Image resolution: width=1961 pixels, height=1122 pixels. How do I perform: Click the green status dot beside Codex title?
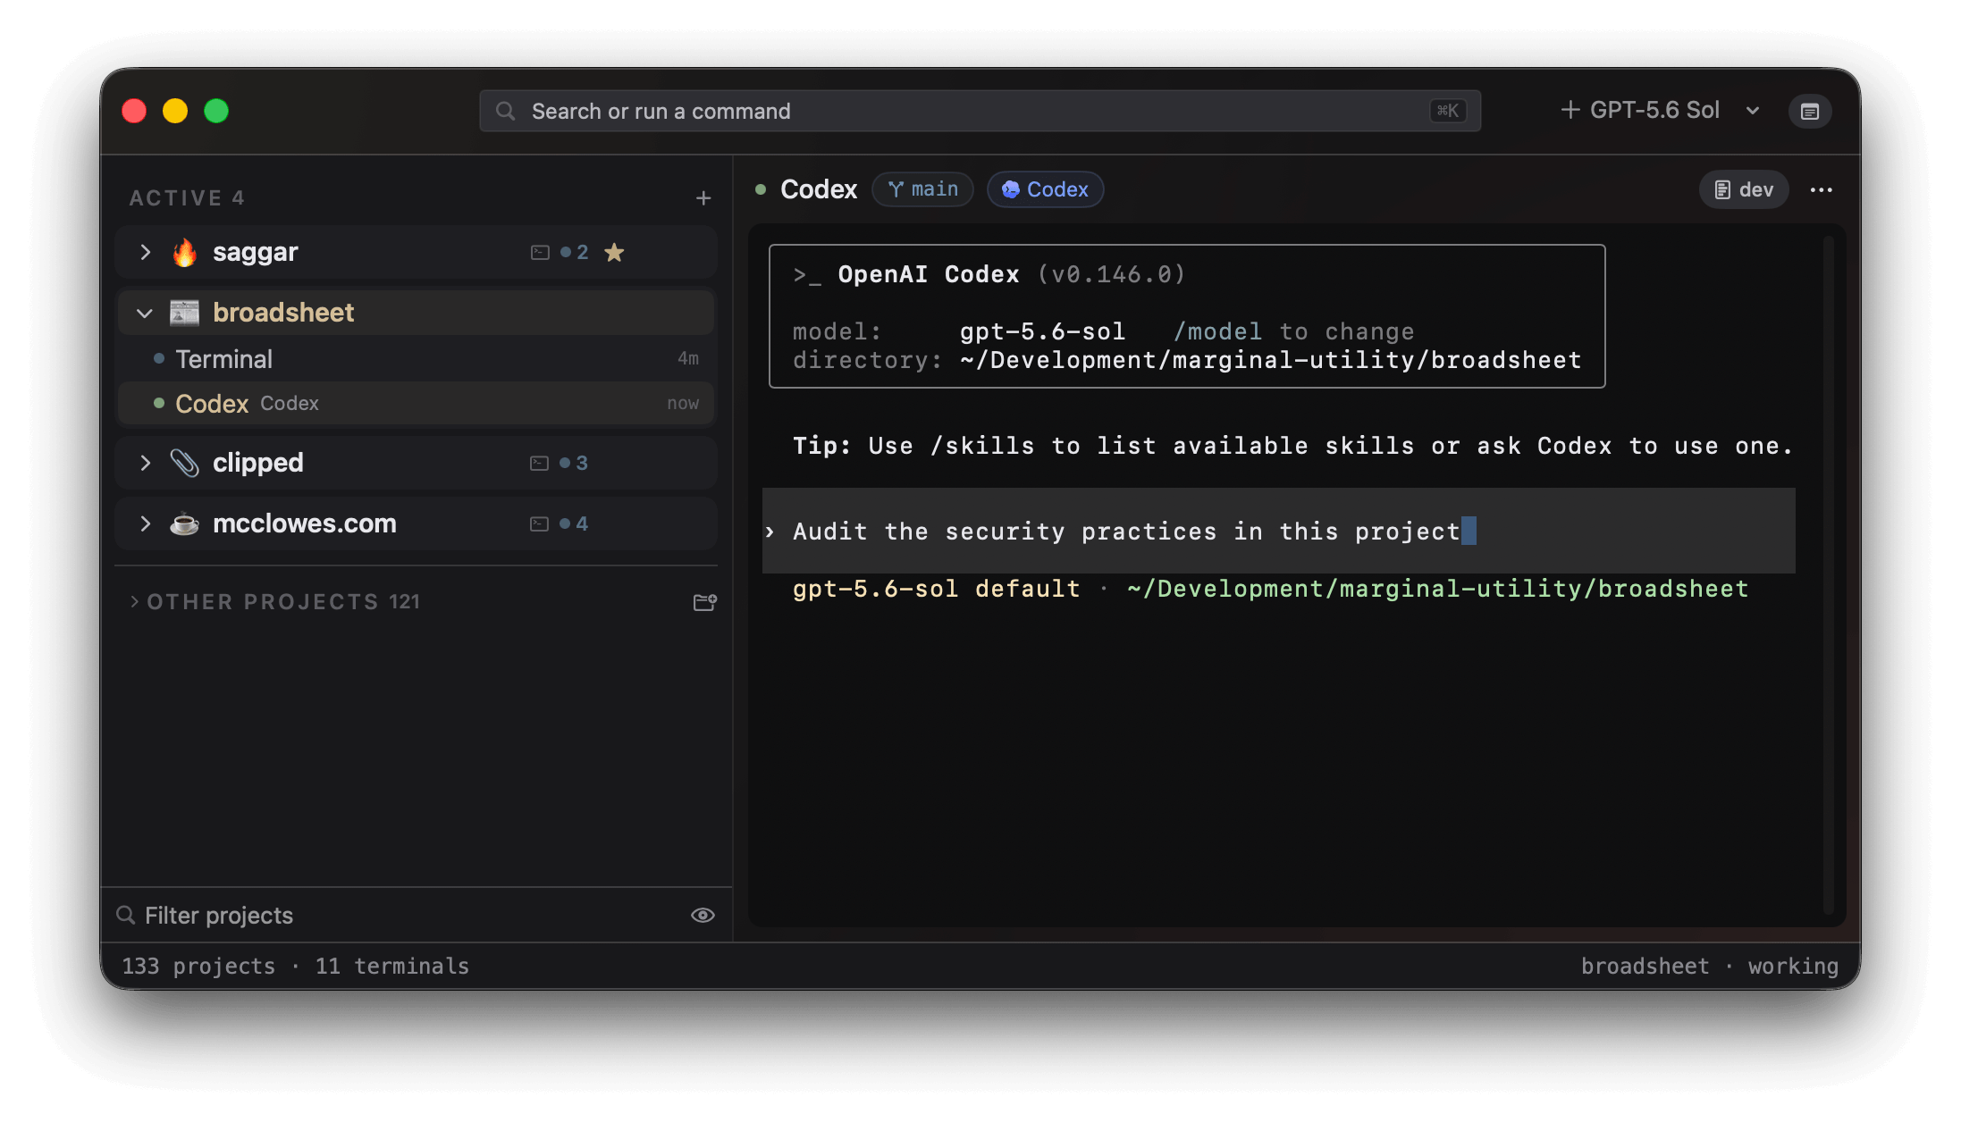pos(761,189)
